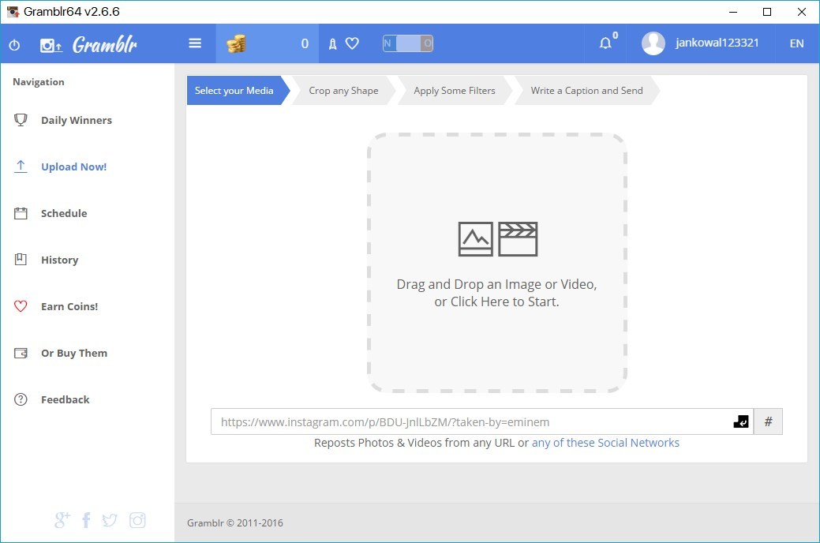Select the 'Apply Some Filters' step tab
Screen dimensions: 820x543
[455, 91]
